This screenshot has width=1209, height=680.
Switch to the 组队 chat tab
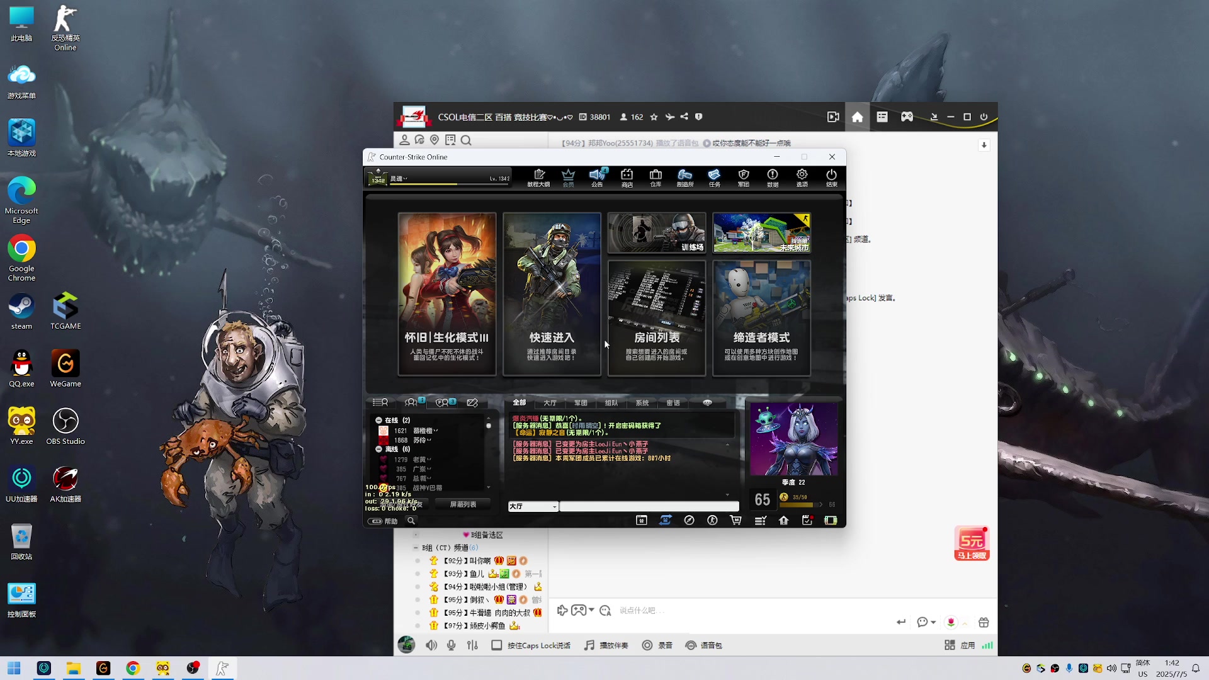(611, 402)
